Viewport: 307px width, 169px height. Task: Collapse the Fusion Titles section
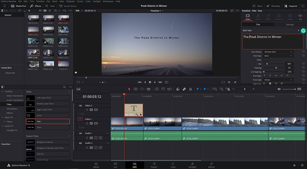pyautogui.click(x=69, y=136)
